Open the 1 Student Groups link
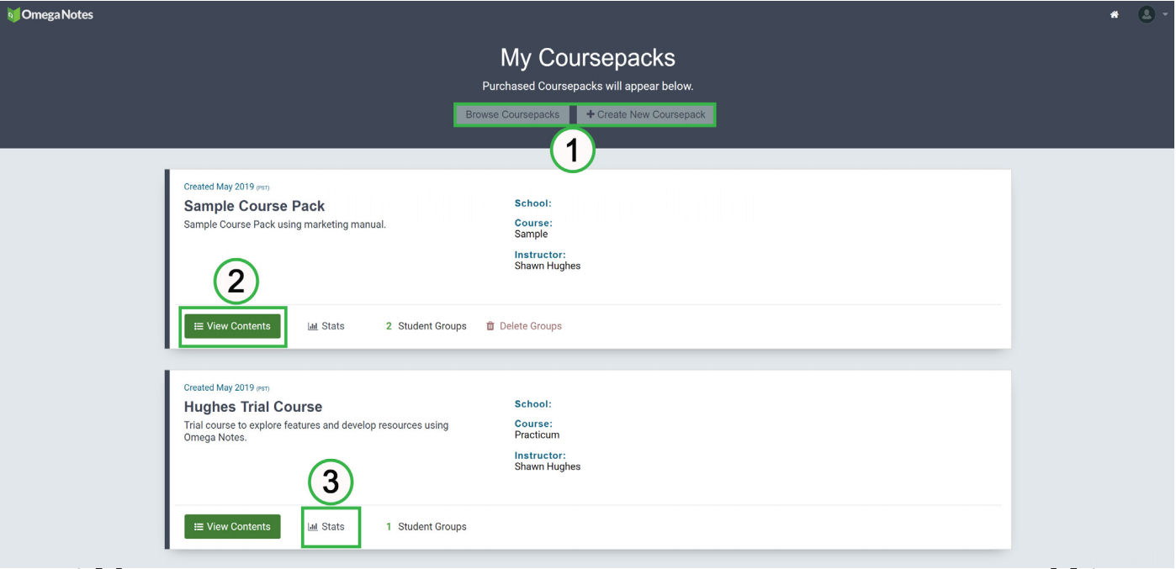Image resolution: width=1176 pixels, height=569 pixels. click(426, 527)
